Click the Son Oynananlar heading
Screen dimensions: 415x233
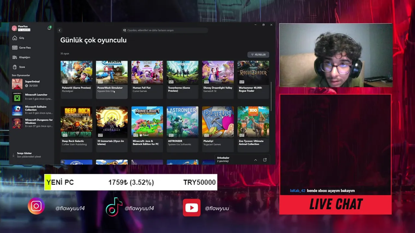tap(21, 75)
